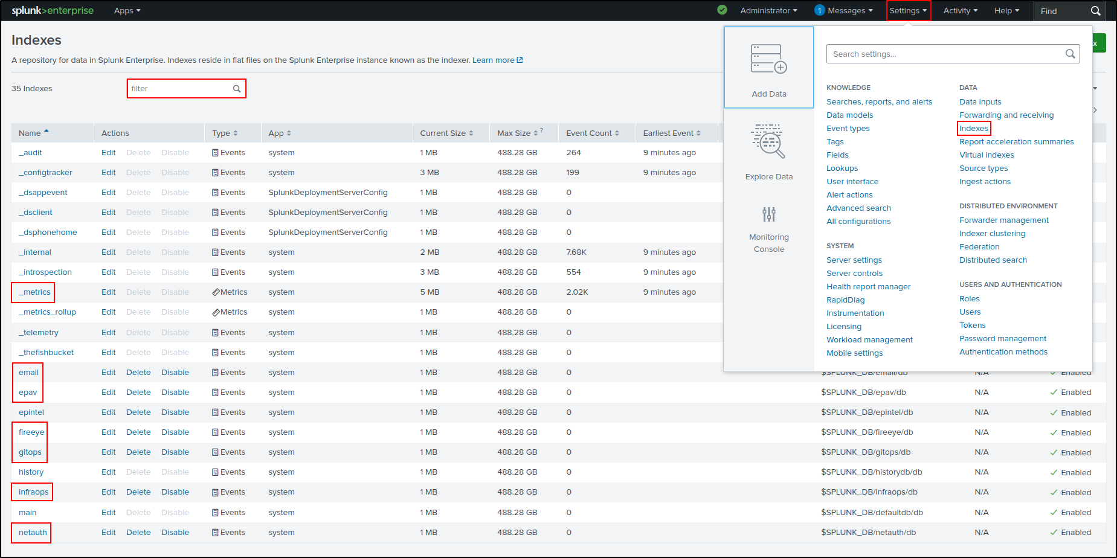The height and width of the screenshot is (558, 1117).
Task: Click the Metrics type icon beside _metrics
Action: point(216,292)
